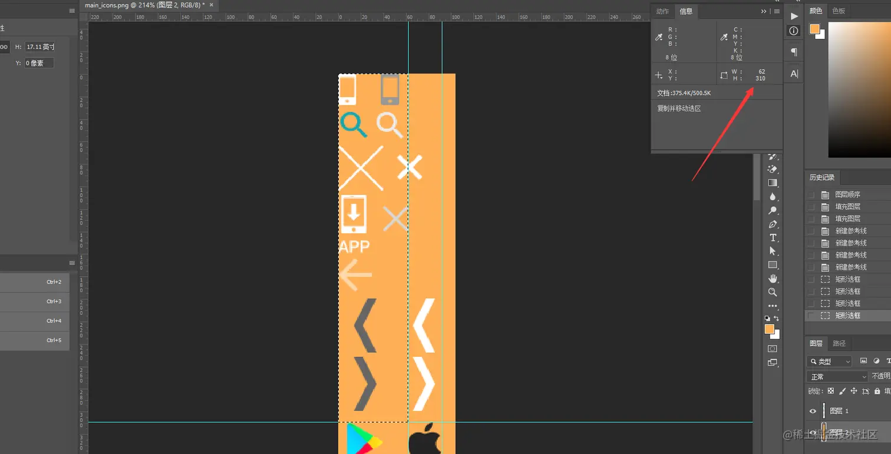Toggle lock image pixels brush icon
This screenshot has height=454, width=891.
(843, 391)
